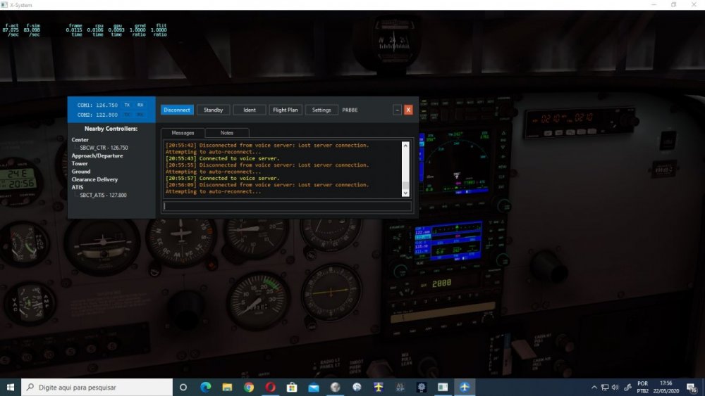Click the gear app icon in taskbar
Screen dimensions: 705x396
(422, 387)
